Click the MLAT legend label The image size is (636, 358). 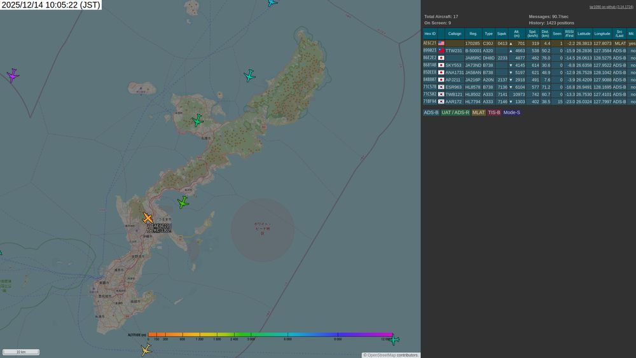[x=478, y=113]
